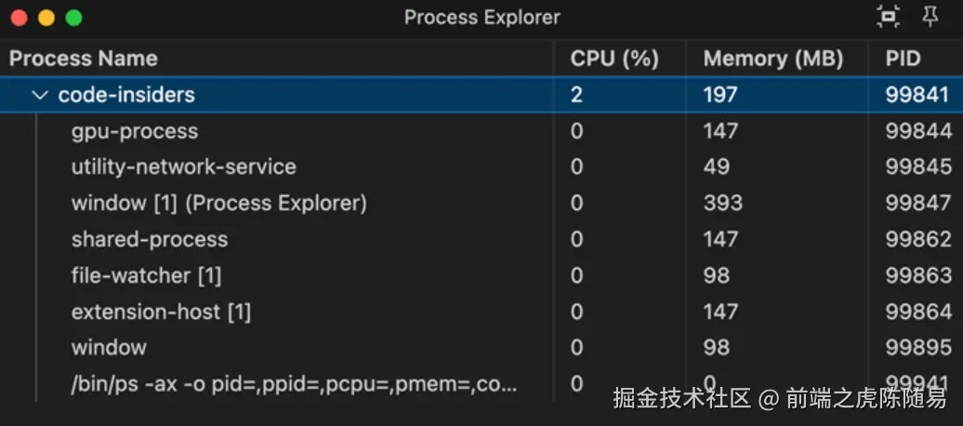Select the utility-network-service process

(184, 167)
